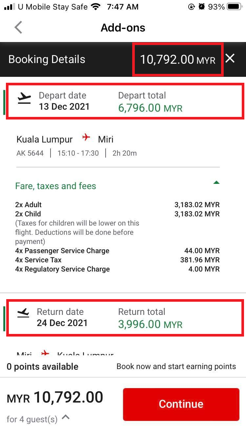Tap red plane icon between Kuala Lumpur and Miri
The image size is (246, 438).
click(86, 138)
